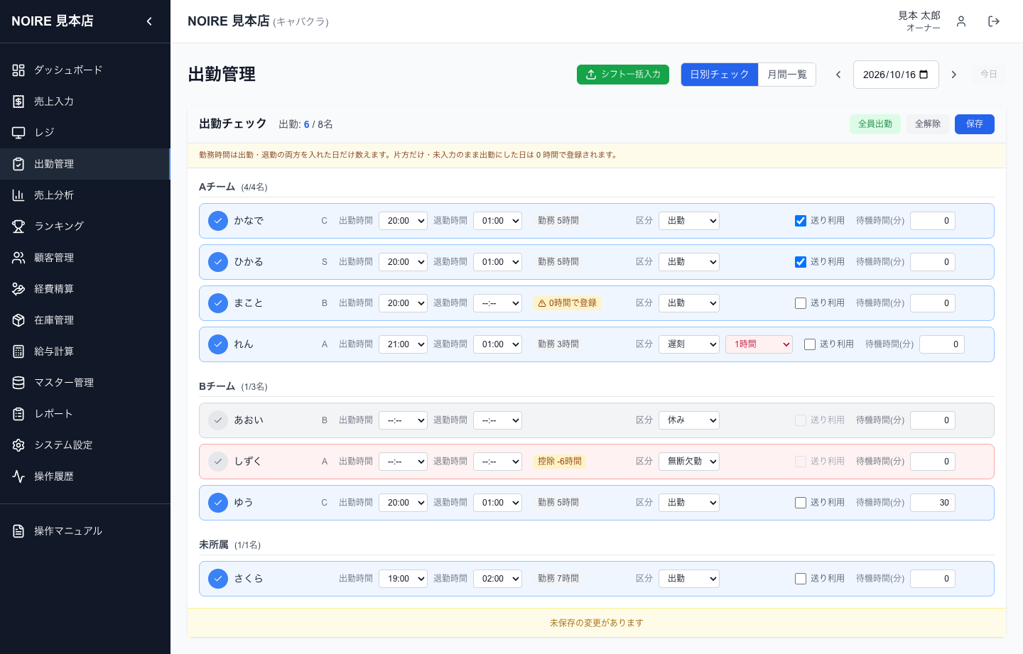Toggle attendance check circle for さくら
Image resolution: width=1023 pixels, height=654 pixels.
coord(218,579)
